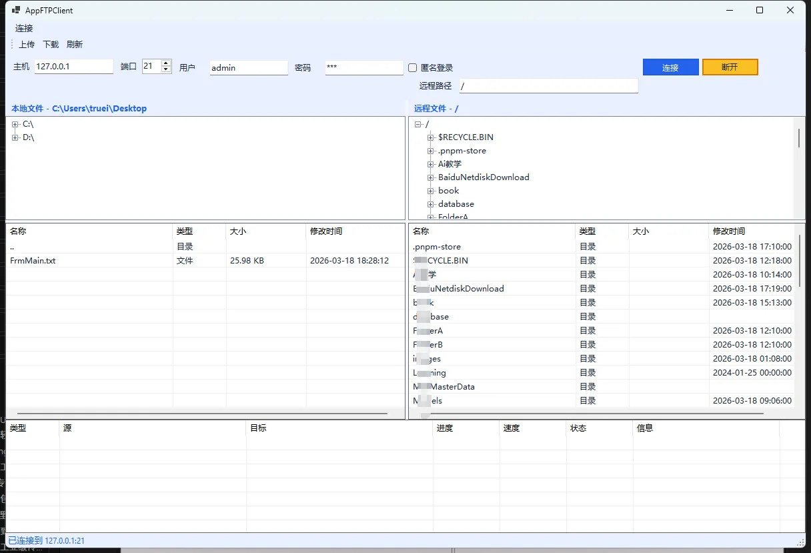Increase port number with up stepper arrow
811x553 pixels.
pos(166,63)
